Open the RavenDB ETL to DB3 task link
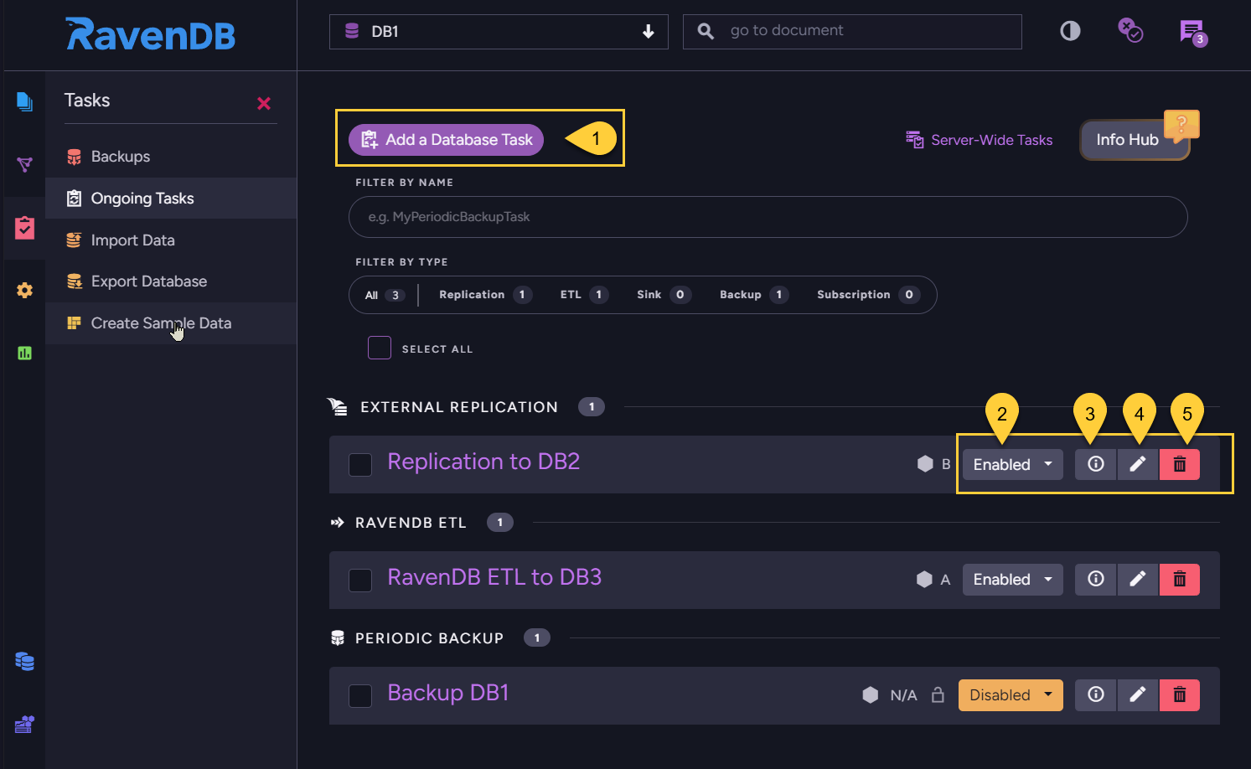Image resolution: width=1251 pixels, height=769 pixels. tap(494, 577)
